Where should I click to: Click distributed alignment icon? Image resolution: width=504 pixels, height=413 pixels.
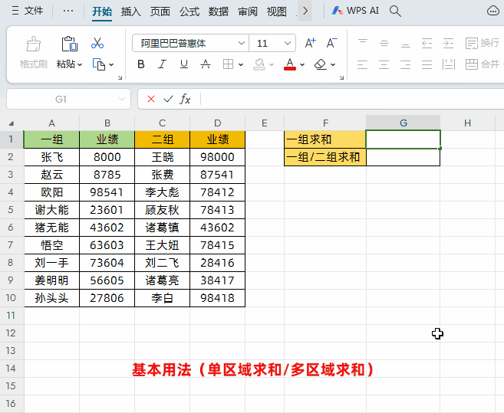(x=449, y=64)
